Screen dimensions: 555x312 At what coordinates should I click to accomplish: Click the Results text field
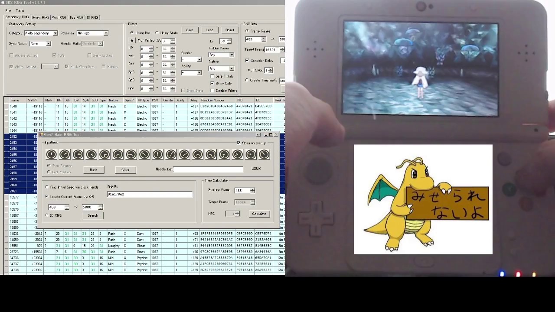click(x=150, y=194)
